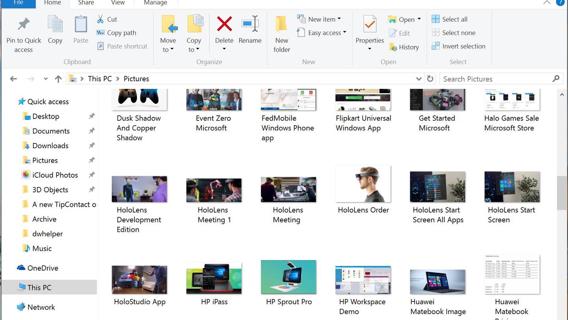Screen dimensions: 568x320
Task: Refresh the Pictures folder view
Action: (x=430, y=79)
